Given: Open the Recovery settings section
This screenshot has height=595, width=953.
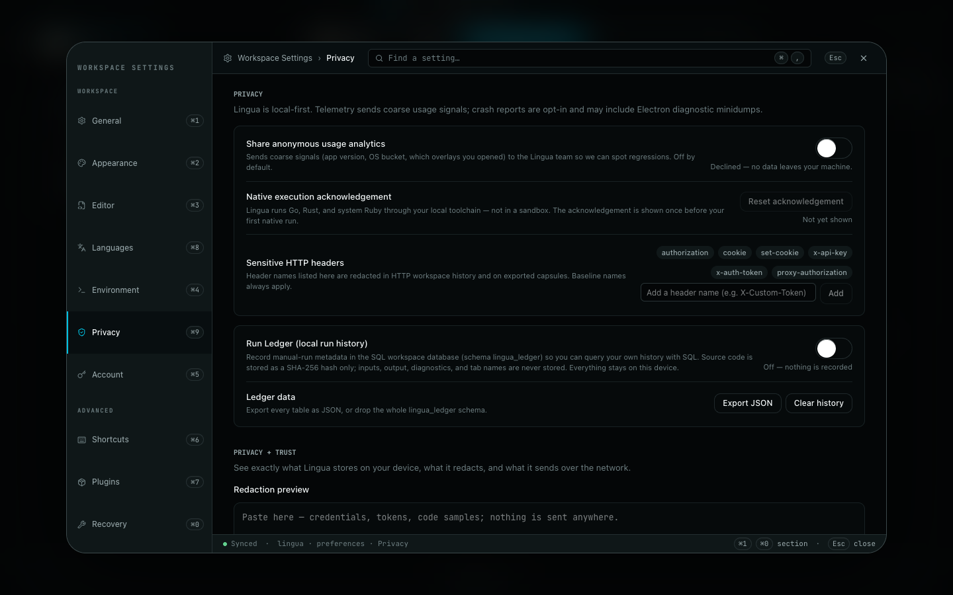Looking at the screenshot, I should click(140, 524).
